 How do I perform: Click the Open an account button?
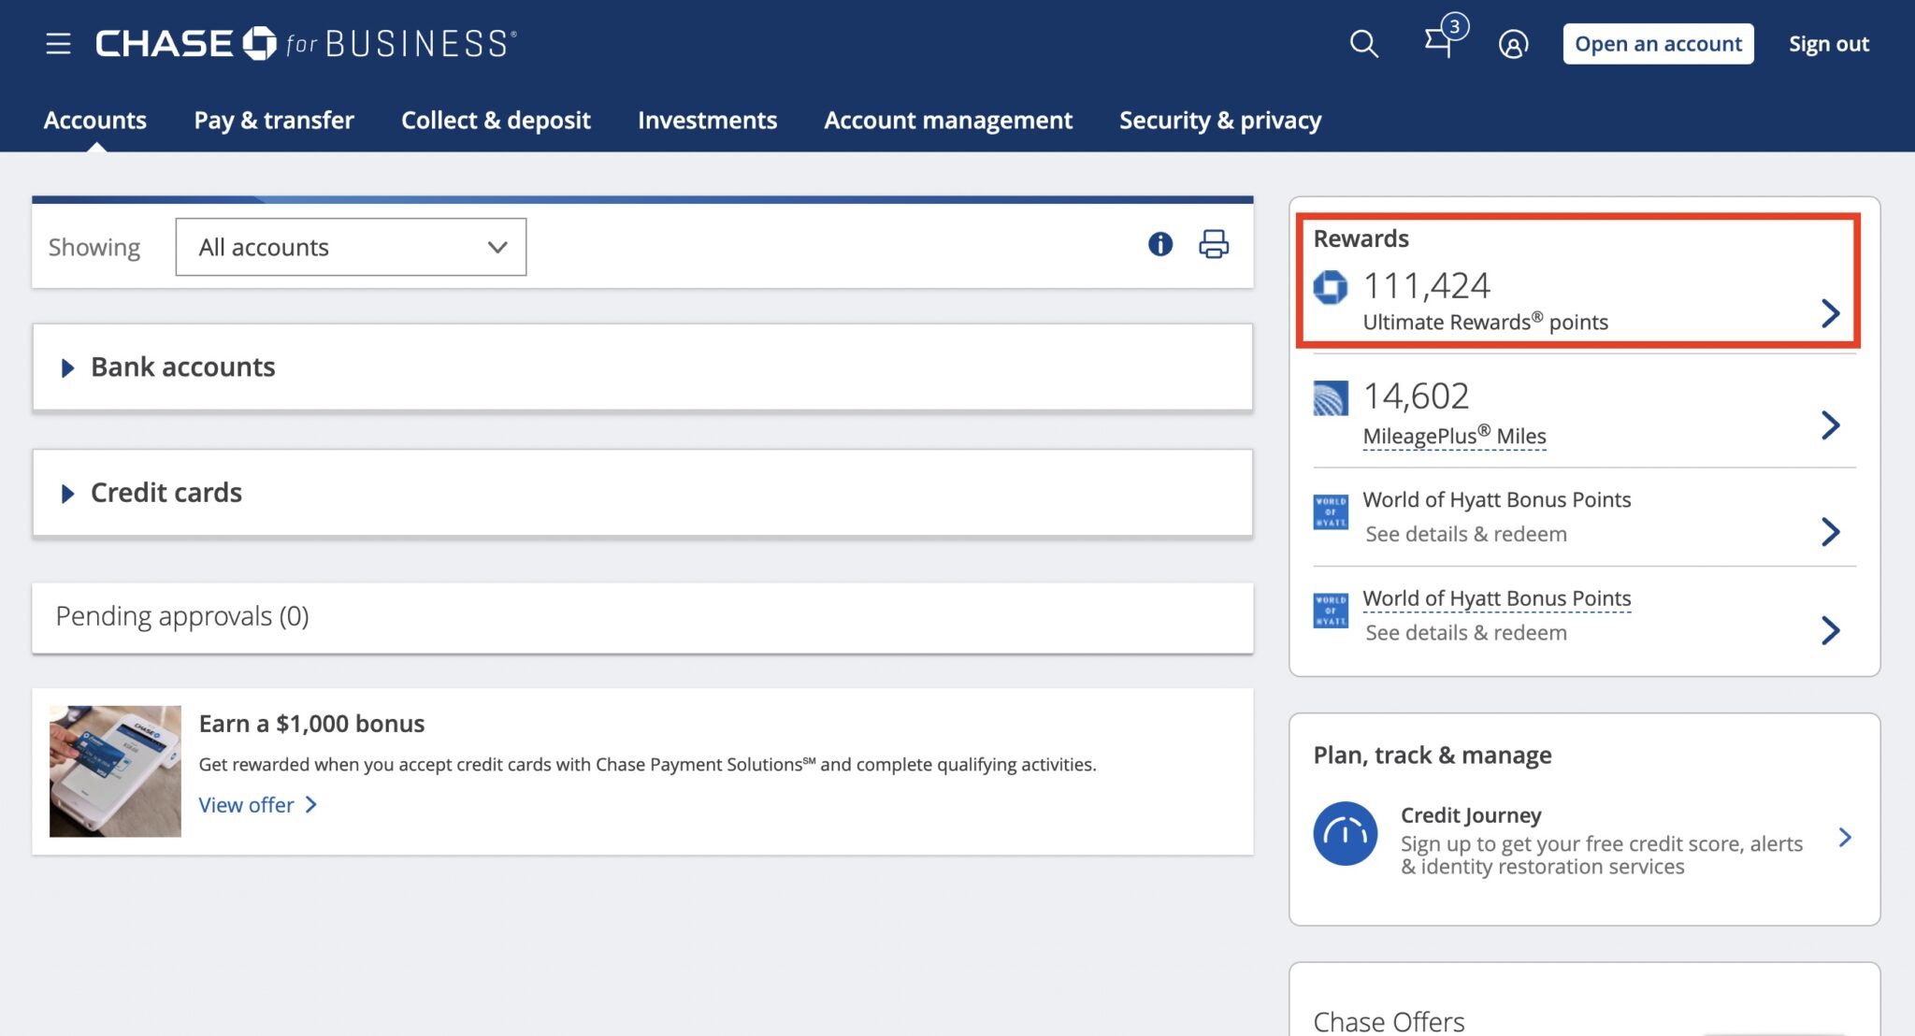(1658, 43)
